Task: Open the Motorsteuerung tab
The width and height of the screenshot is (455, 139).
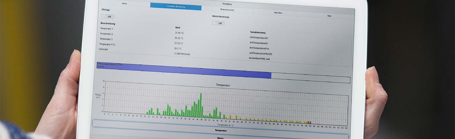Action: tap(227, 10)
